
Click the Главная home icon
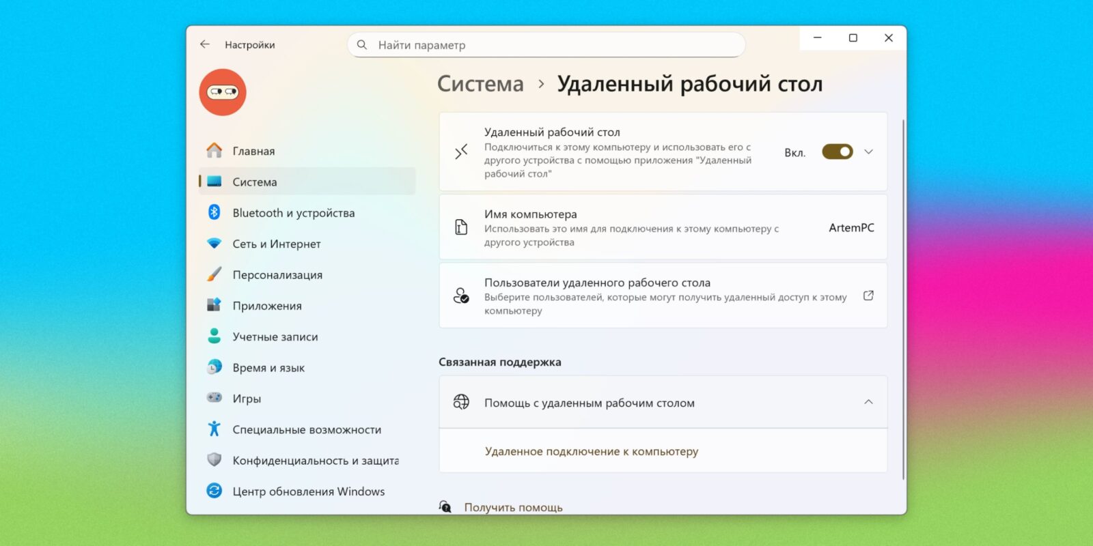point(215,150)
